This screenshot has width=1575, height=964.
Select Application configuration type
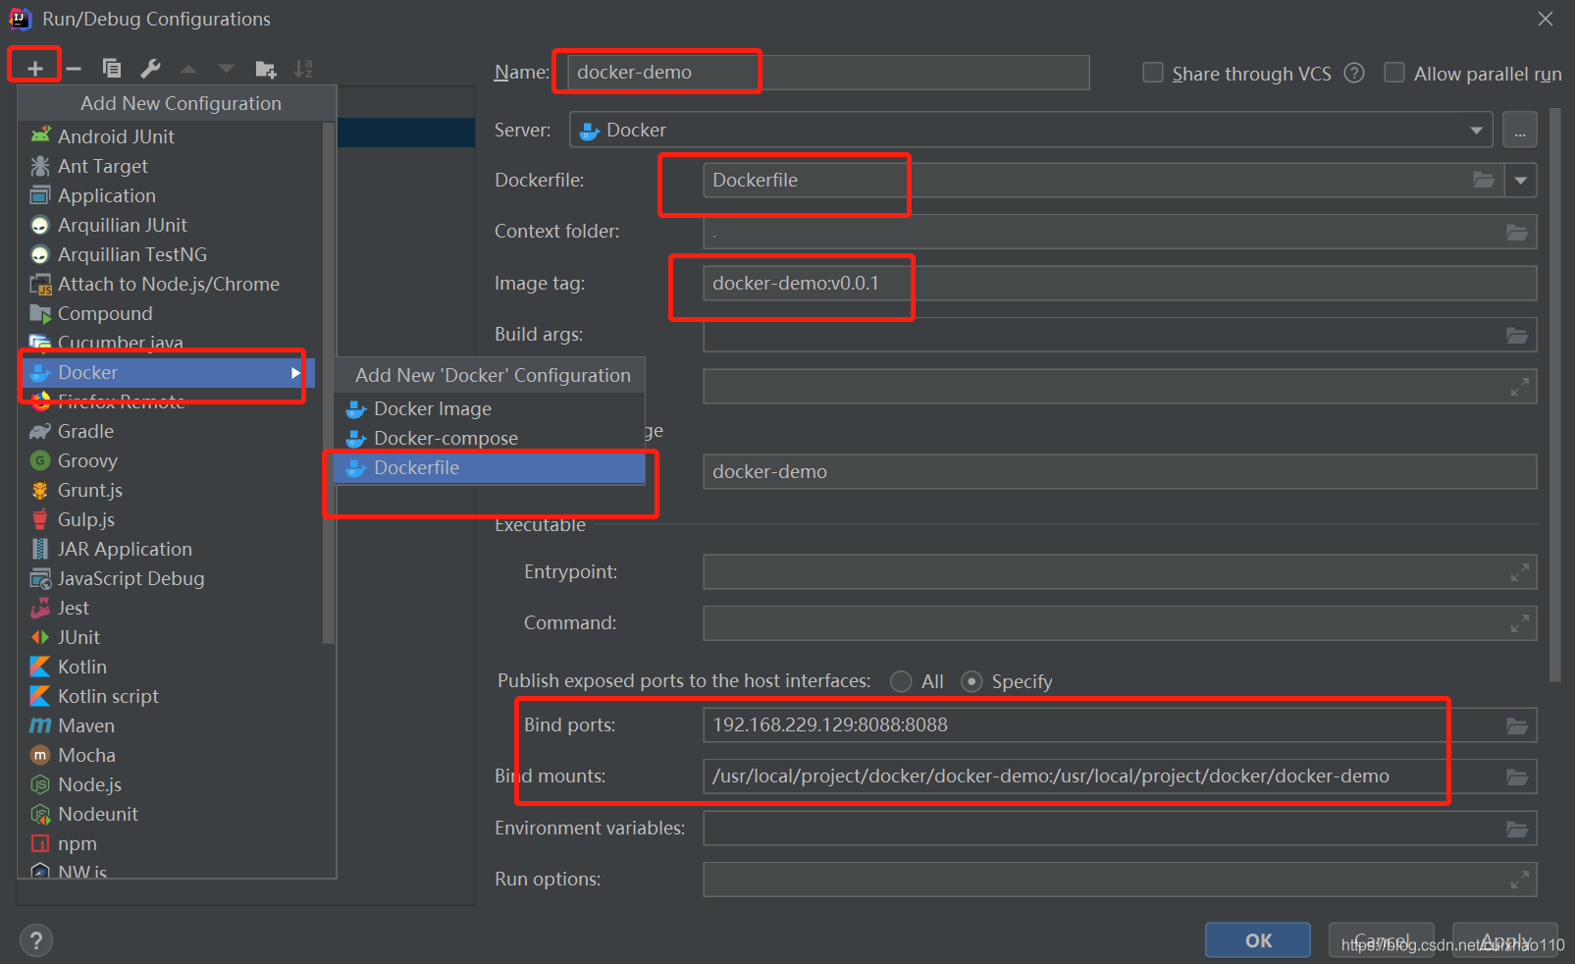(x=172, y=195)
